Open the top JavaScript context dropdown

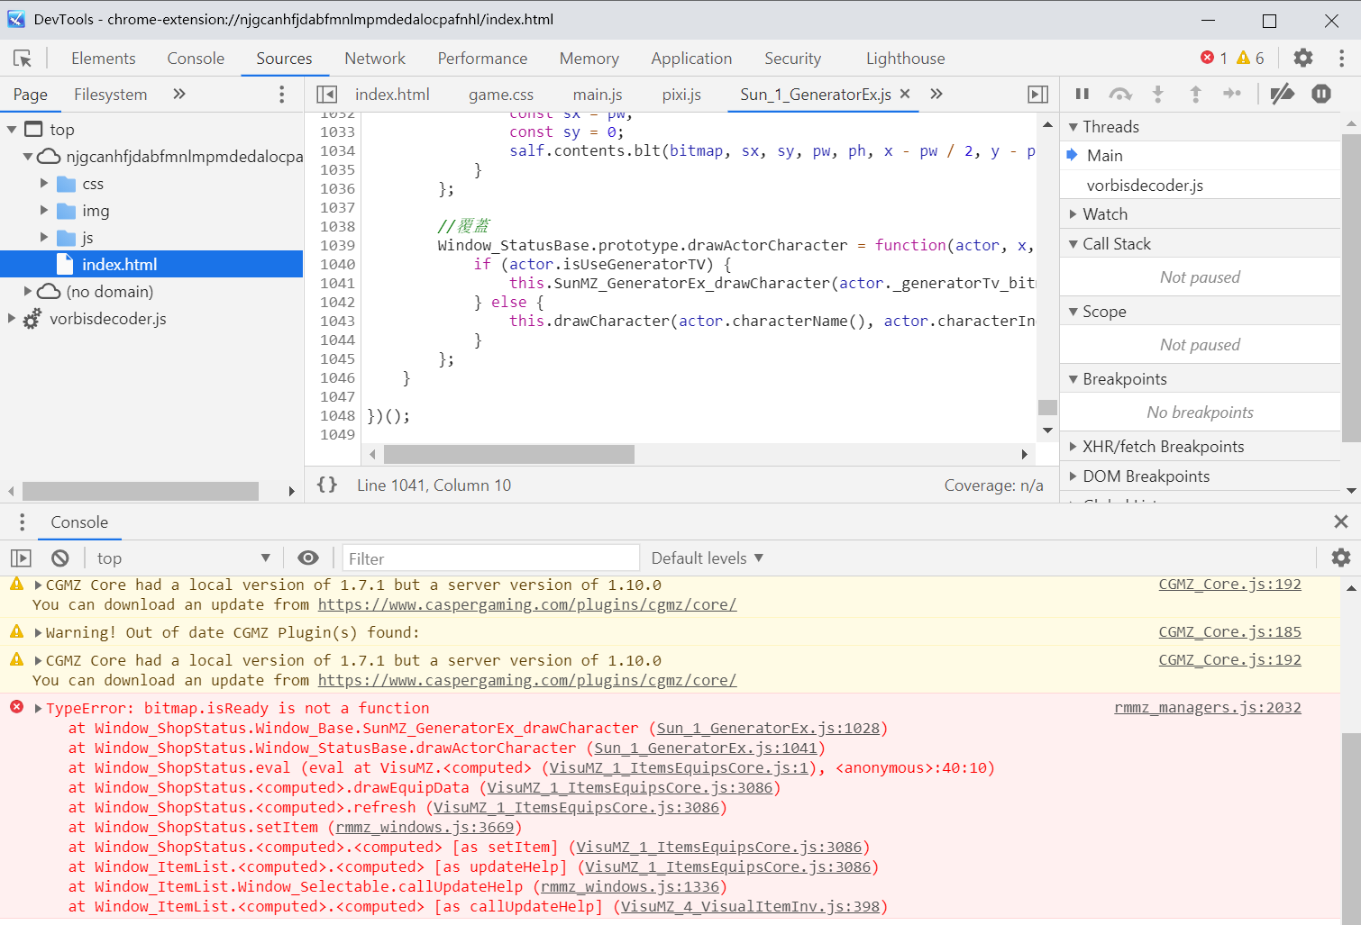click(183, 558)
